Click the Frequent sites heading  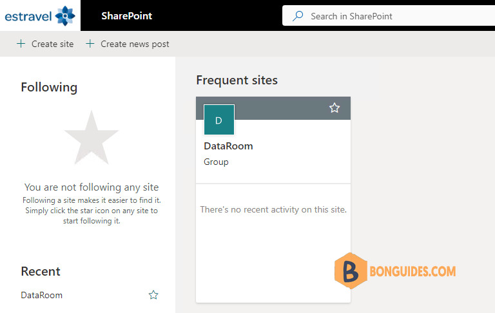point(237,80)
